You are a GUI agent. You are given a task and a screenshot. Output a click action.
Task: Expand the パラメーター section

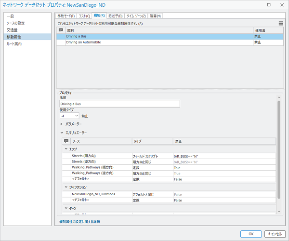point(61,124)
